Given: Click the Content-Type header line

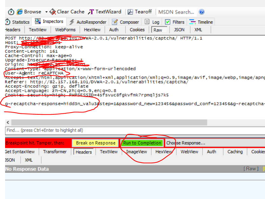Looking at the screenshot, I should click(70, 69).
